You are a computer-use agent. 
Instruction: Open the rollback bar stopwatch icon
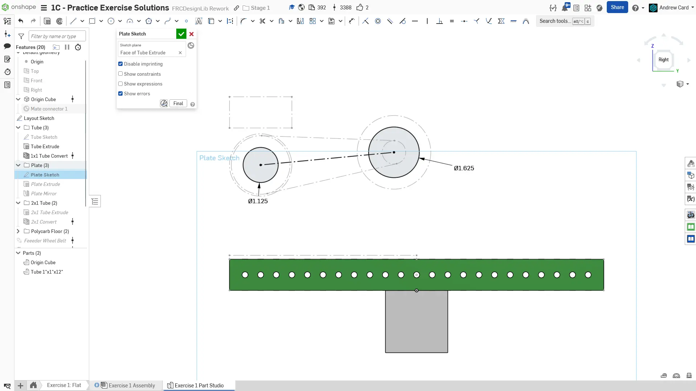[78, 47]
